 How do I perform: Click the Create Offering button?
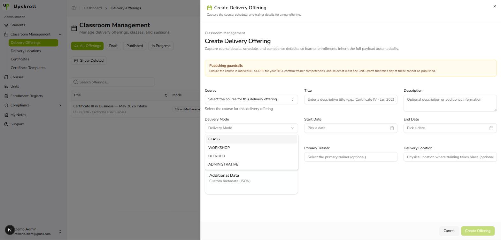coord(478,231)
